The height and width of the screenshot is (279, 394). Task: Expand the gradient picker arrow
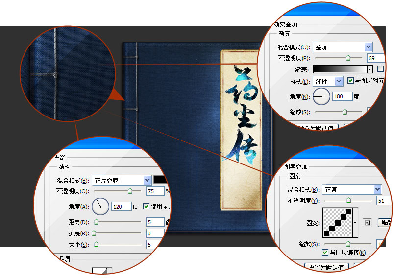point(369,69)
